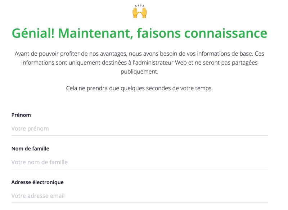Click the underline beneath the Nom de famille field

pyautogui.click(x=139, y=169)
